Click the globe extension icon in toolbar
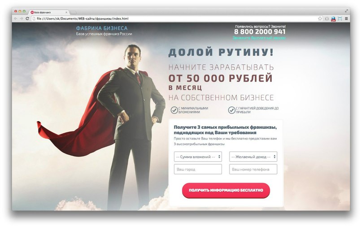 pyautogui.click(x=333, y=19)
